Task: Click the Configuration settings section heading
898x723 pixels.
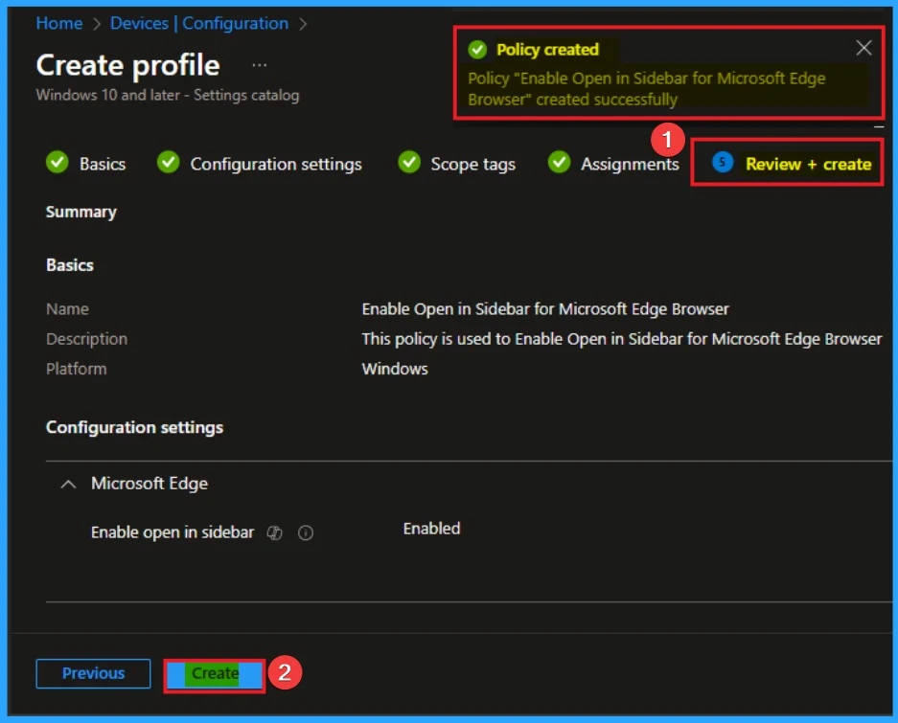Action: [x=134, y=428]
